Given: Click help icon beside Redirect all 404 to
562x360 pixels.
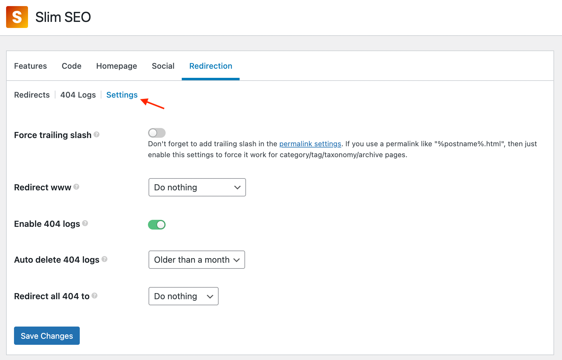Looking at the screenshot, I should 95,296.
